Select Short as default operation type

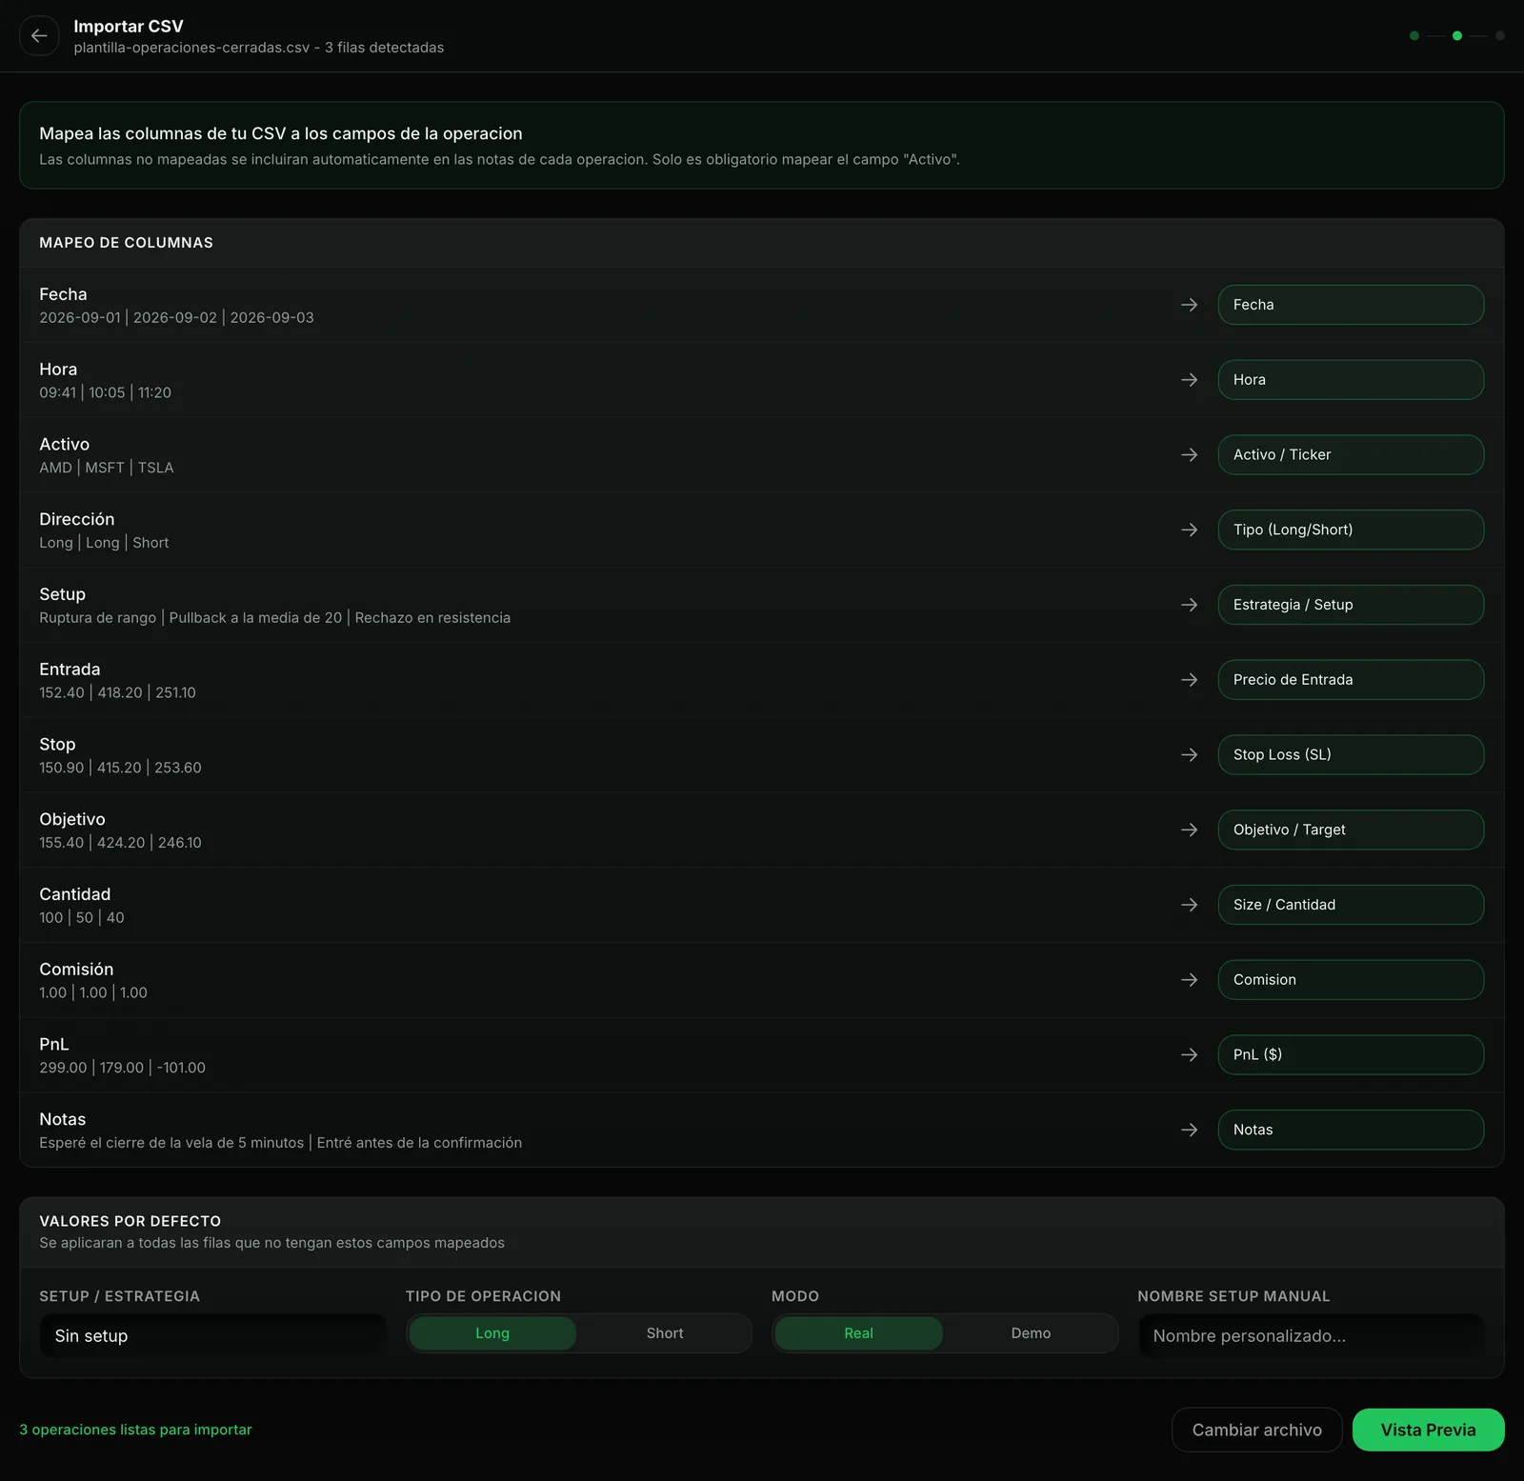(665, 1333)
